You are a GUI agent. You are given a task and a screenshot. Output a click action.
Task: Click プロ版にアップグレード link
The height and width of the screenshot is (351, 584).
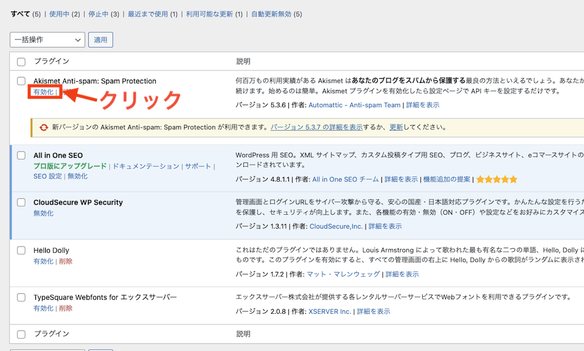click(x=70, y=166)
